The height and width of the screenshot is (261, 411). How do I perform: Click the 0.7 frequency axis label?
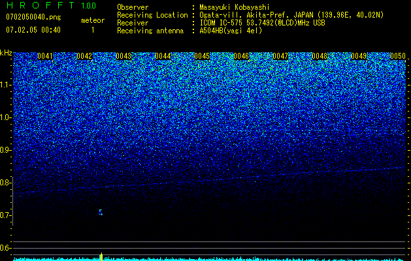tap(6, 215)
